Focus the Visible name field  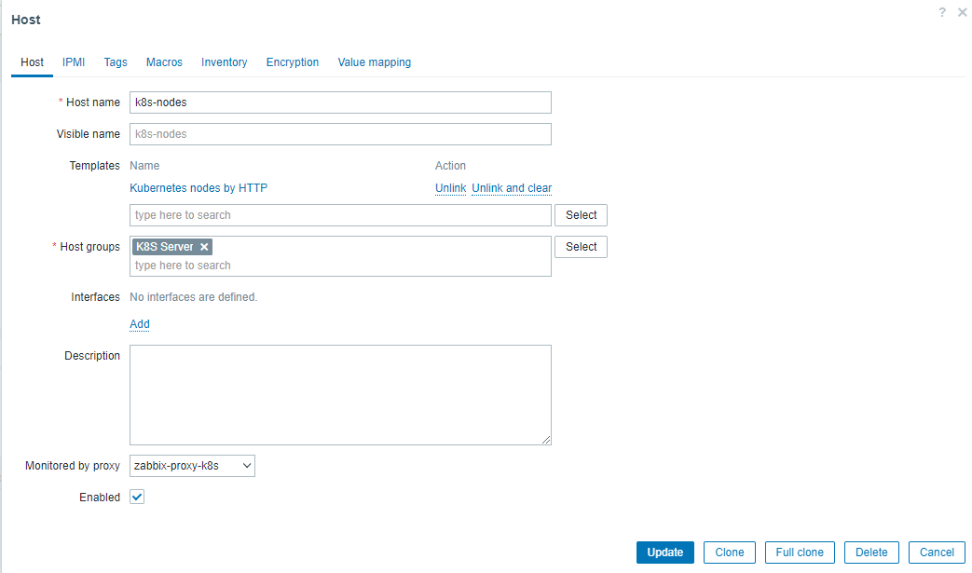pos(340,134)
